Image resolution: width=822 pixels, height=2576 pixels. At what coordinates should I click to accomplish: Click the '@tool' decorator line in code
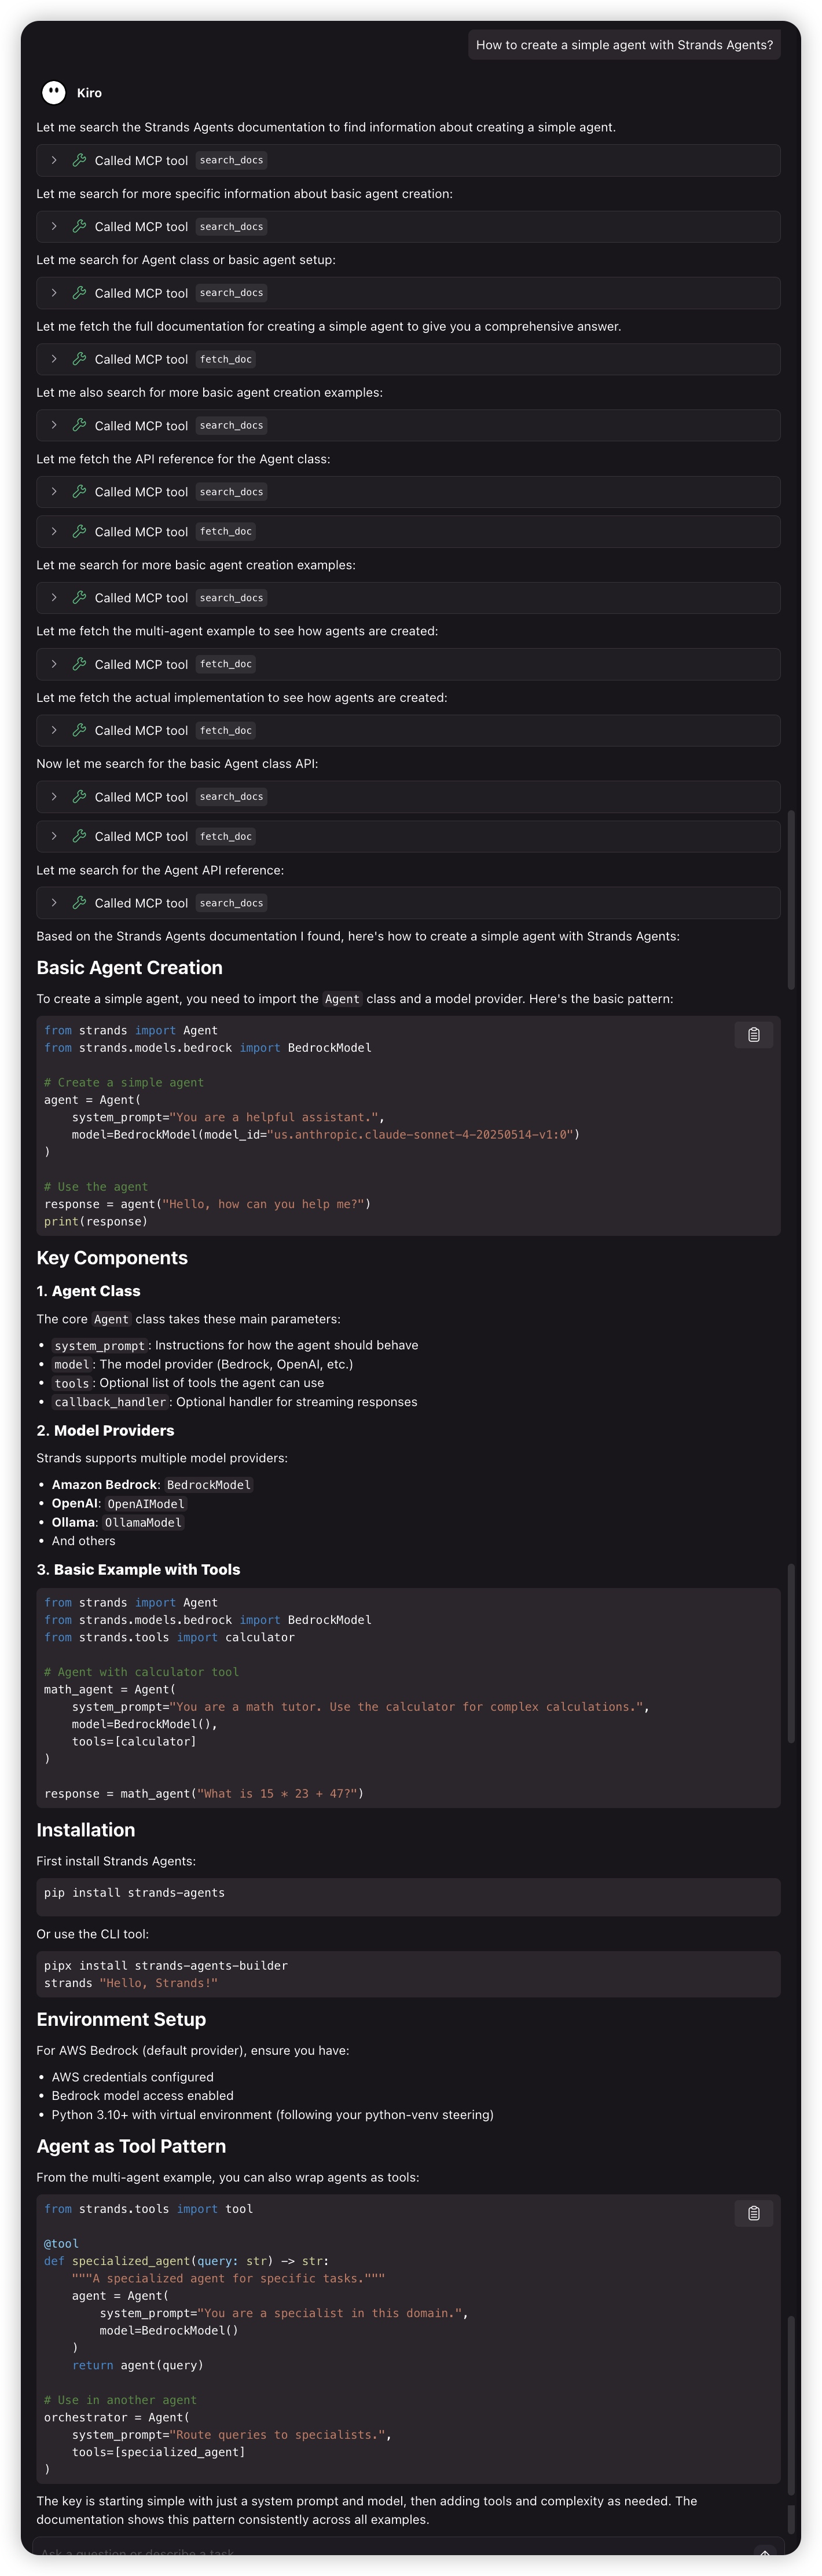[61, 2244]
